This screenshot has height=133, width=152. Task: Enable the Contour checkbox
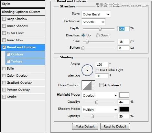(x=8, y=54)
